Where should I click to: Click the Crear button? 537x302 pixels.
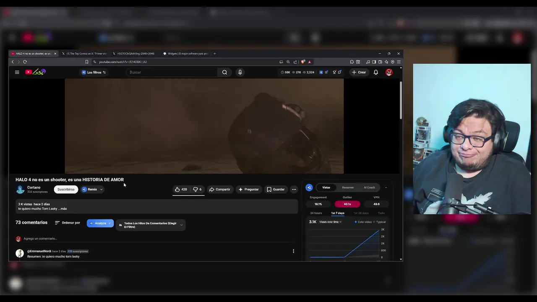(x=359, y=72)
